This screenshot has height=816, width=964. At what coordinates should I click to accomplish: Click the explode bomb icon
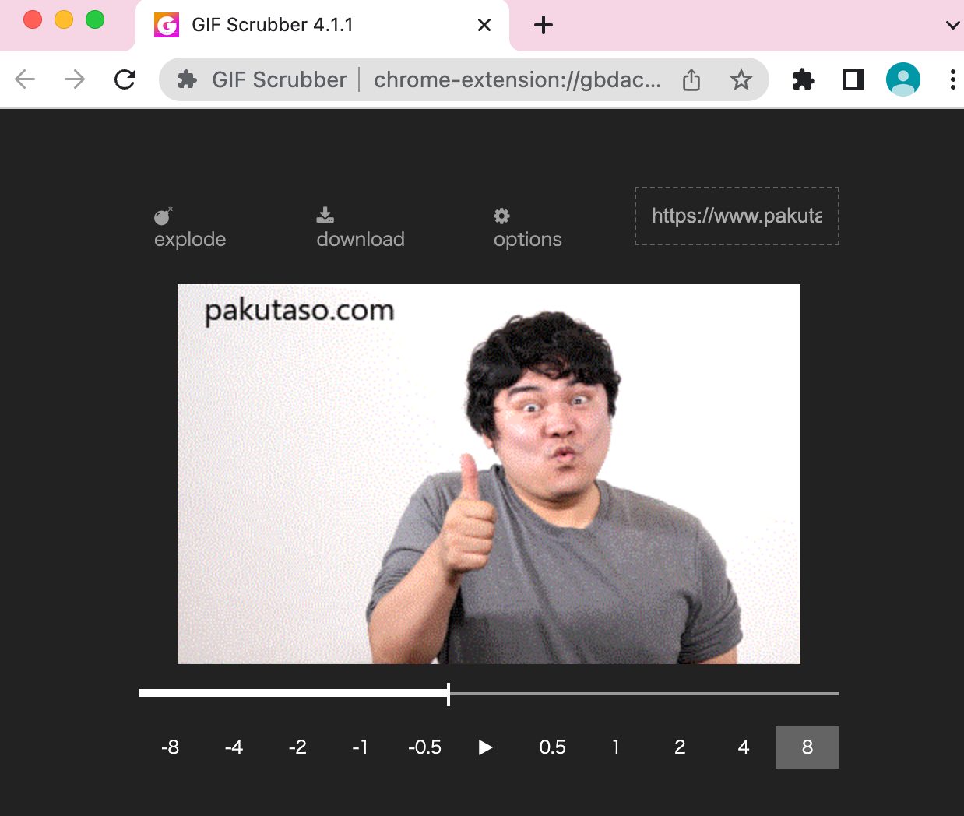click(164, 216)
